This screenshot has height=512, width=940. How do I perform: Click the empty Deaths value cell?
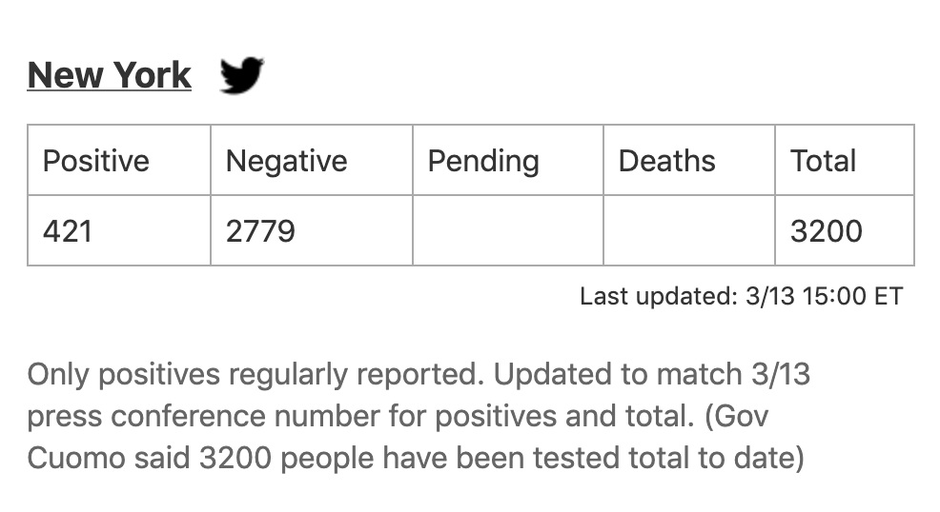(689, 230)
